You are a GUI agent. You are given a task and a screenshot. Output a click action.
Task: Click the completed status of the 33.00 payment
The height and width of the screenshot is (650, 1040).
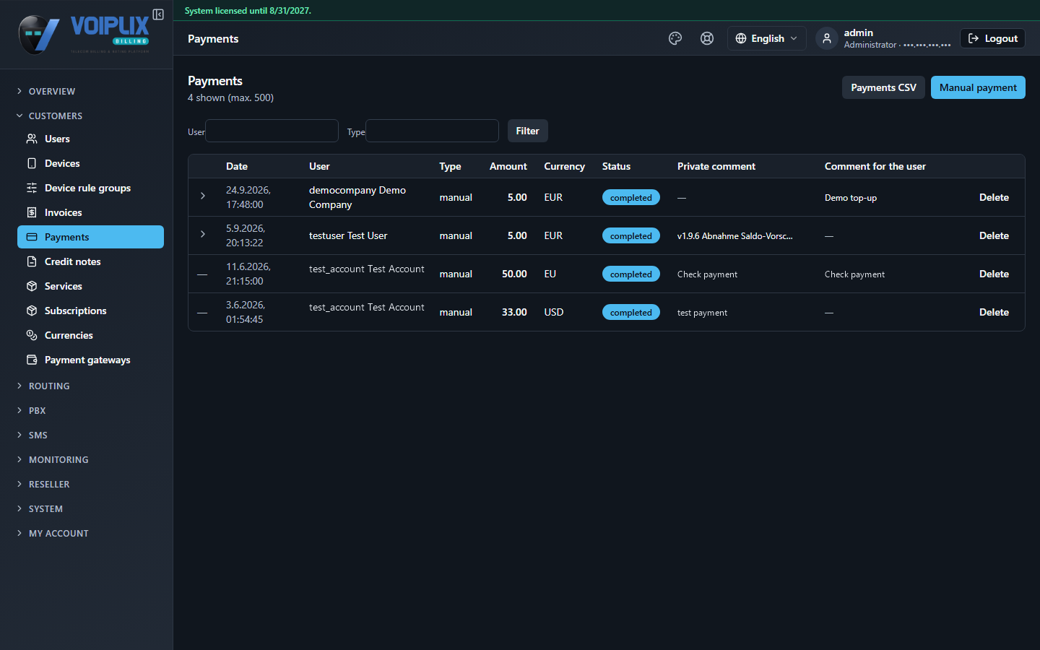click(631, 312)
